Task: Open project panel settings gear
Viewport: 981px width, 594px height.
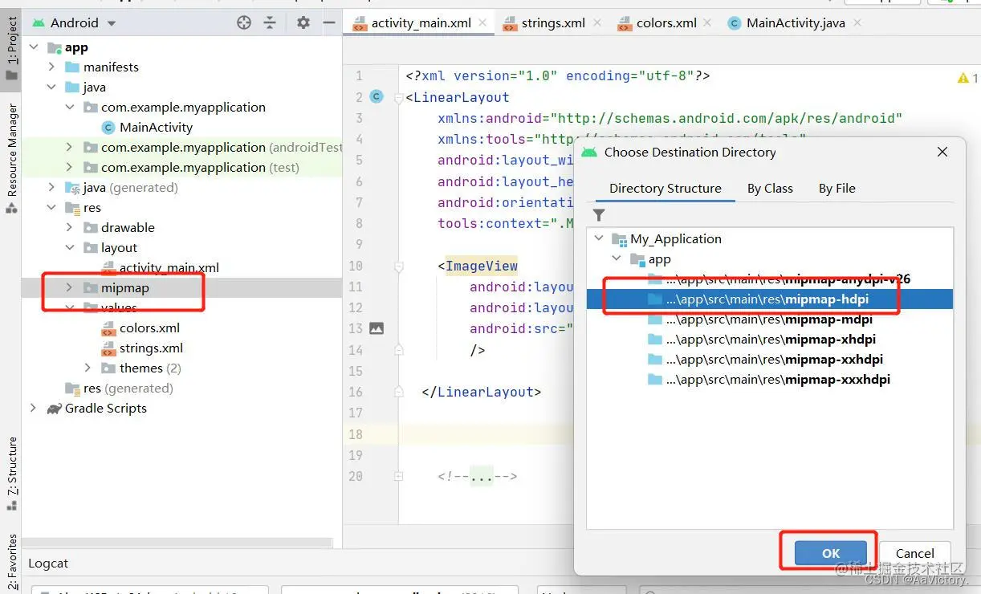Action: pos(303,22)
